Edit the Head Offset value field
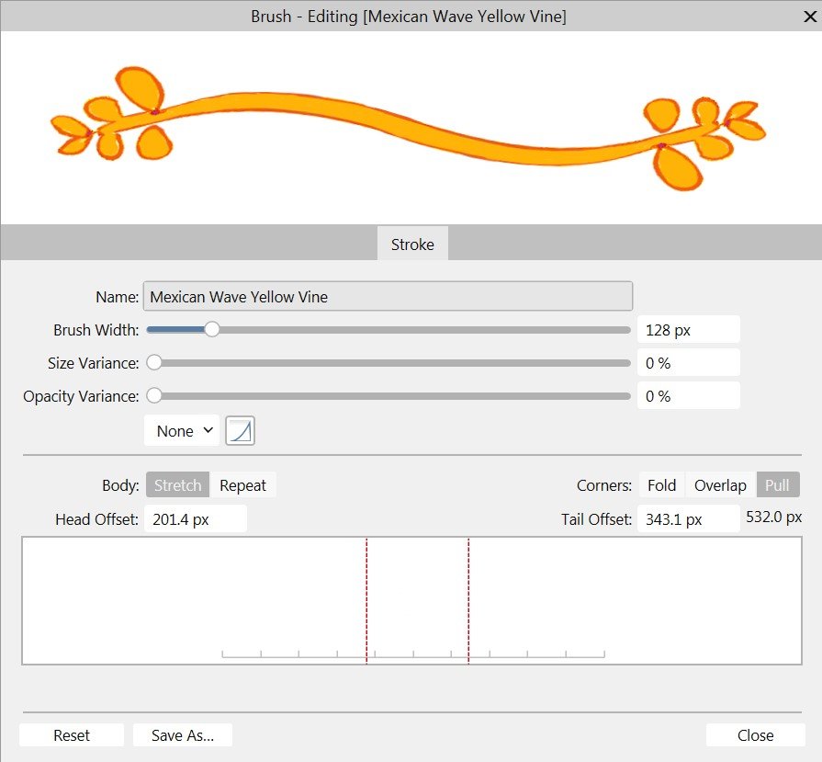The width and height of the screenshot is (822, 762). [195, 519]
